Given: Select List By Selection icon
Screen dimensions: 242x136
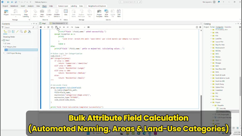Looking at the screenshot, I should [x=13, y=32].
